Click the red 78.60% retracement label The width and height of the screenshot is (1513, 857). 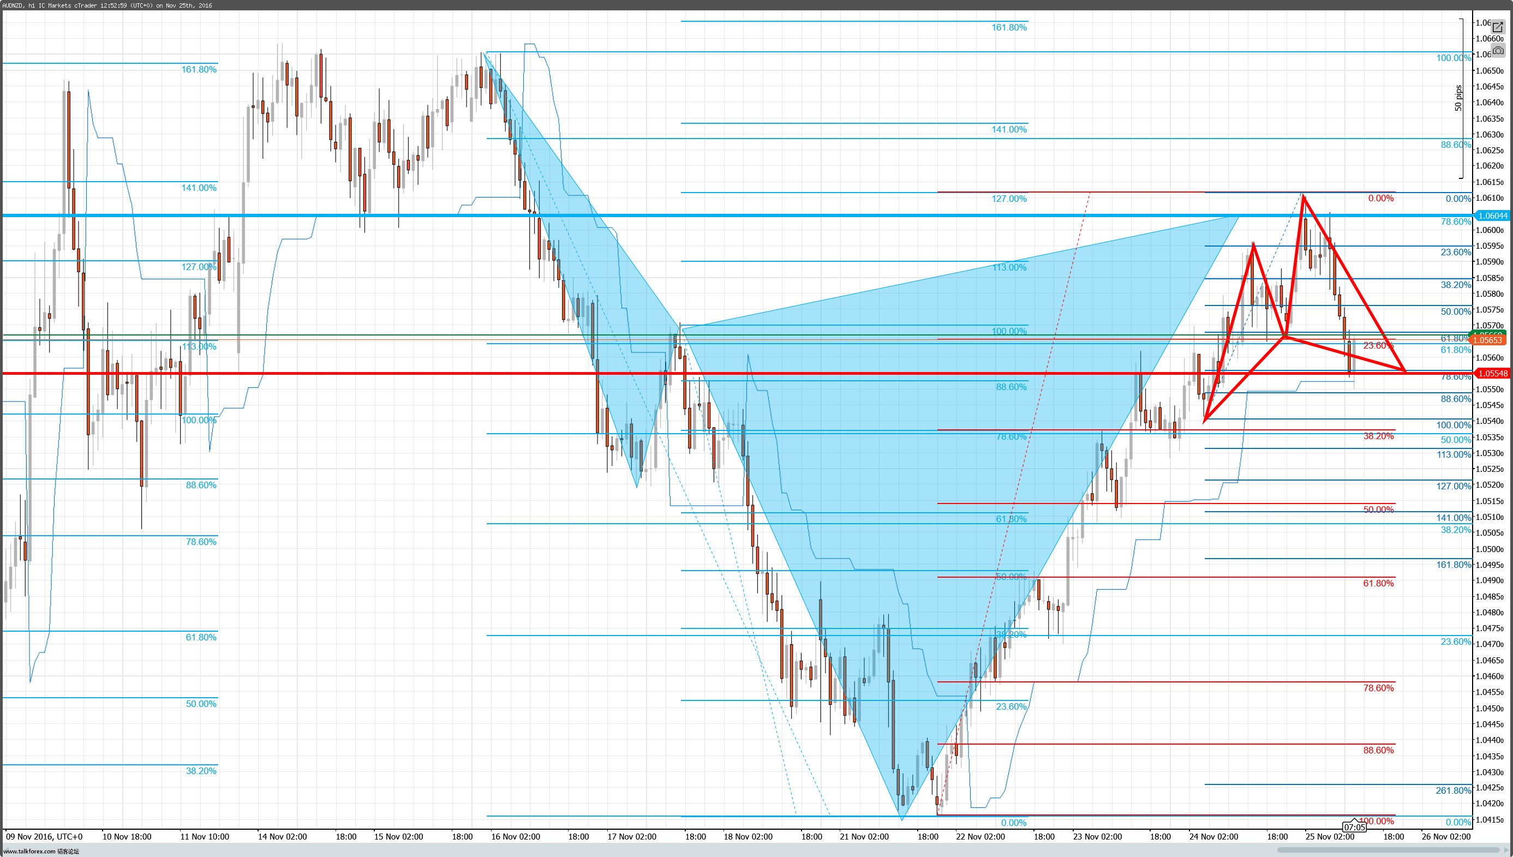click(x=1378, y=688)
